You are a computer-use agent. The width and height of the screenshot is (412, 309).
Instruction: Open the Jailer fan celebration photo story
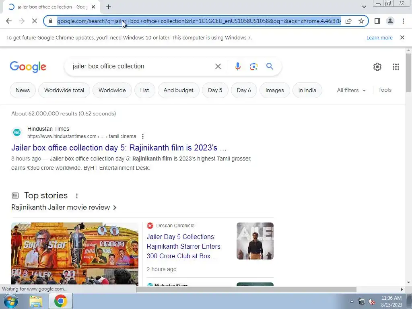(75, 253)
